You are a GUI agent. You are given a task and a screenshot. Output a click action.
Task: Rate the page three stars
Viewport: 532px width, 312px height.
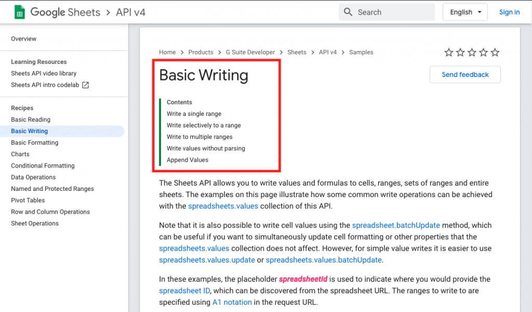click(x=472, y=53)
